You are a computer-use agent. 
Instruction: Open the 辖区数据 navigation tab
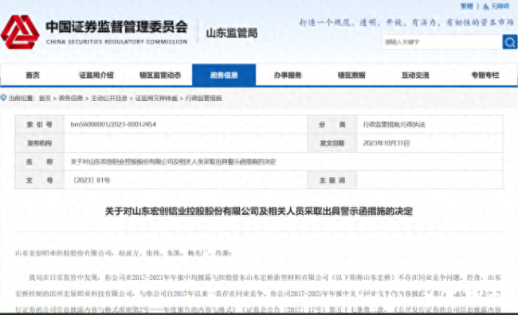[x=351, y=76]
